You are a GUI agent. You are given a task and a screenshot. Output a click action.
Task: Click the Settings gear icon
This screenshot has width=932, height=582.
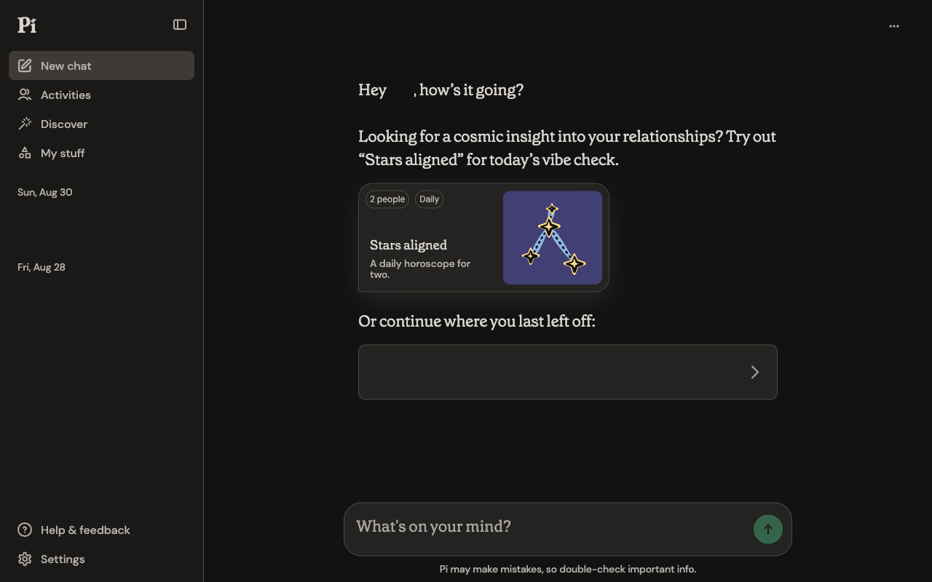[25, 559]
